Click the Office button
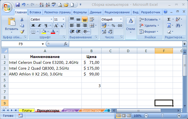188x119 pixels. pos(7,7)
